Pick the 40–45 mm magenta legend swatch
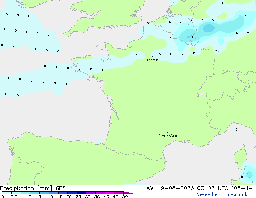The image size is (256, 198). 109,193
